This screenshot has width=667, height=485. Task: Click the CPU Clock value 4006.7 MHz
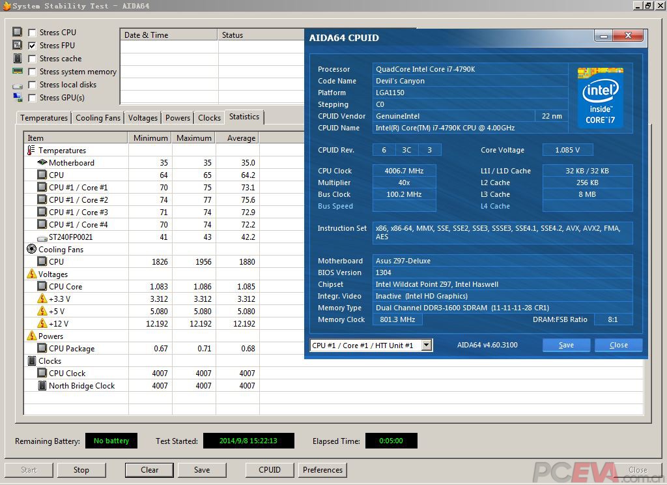click(x=404, y=171)
